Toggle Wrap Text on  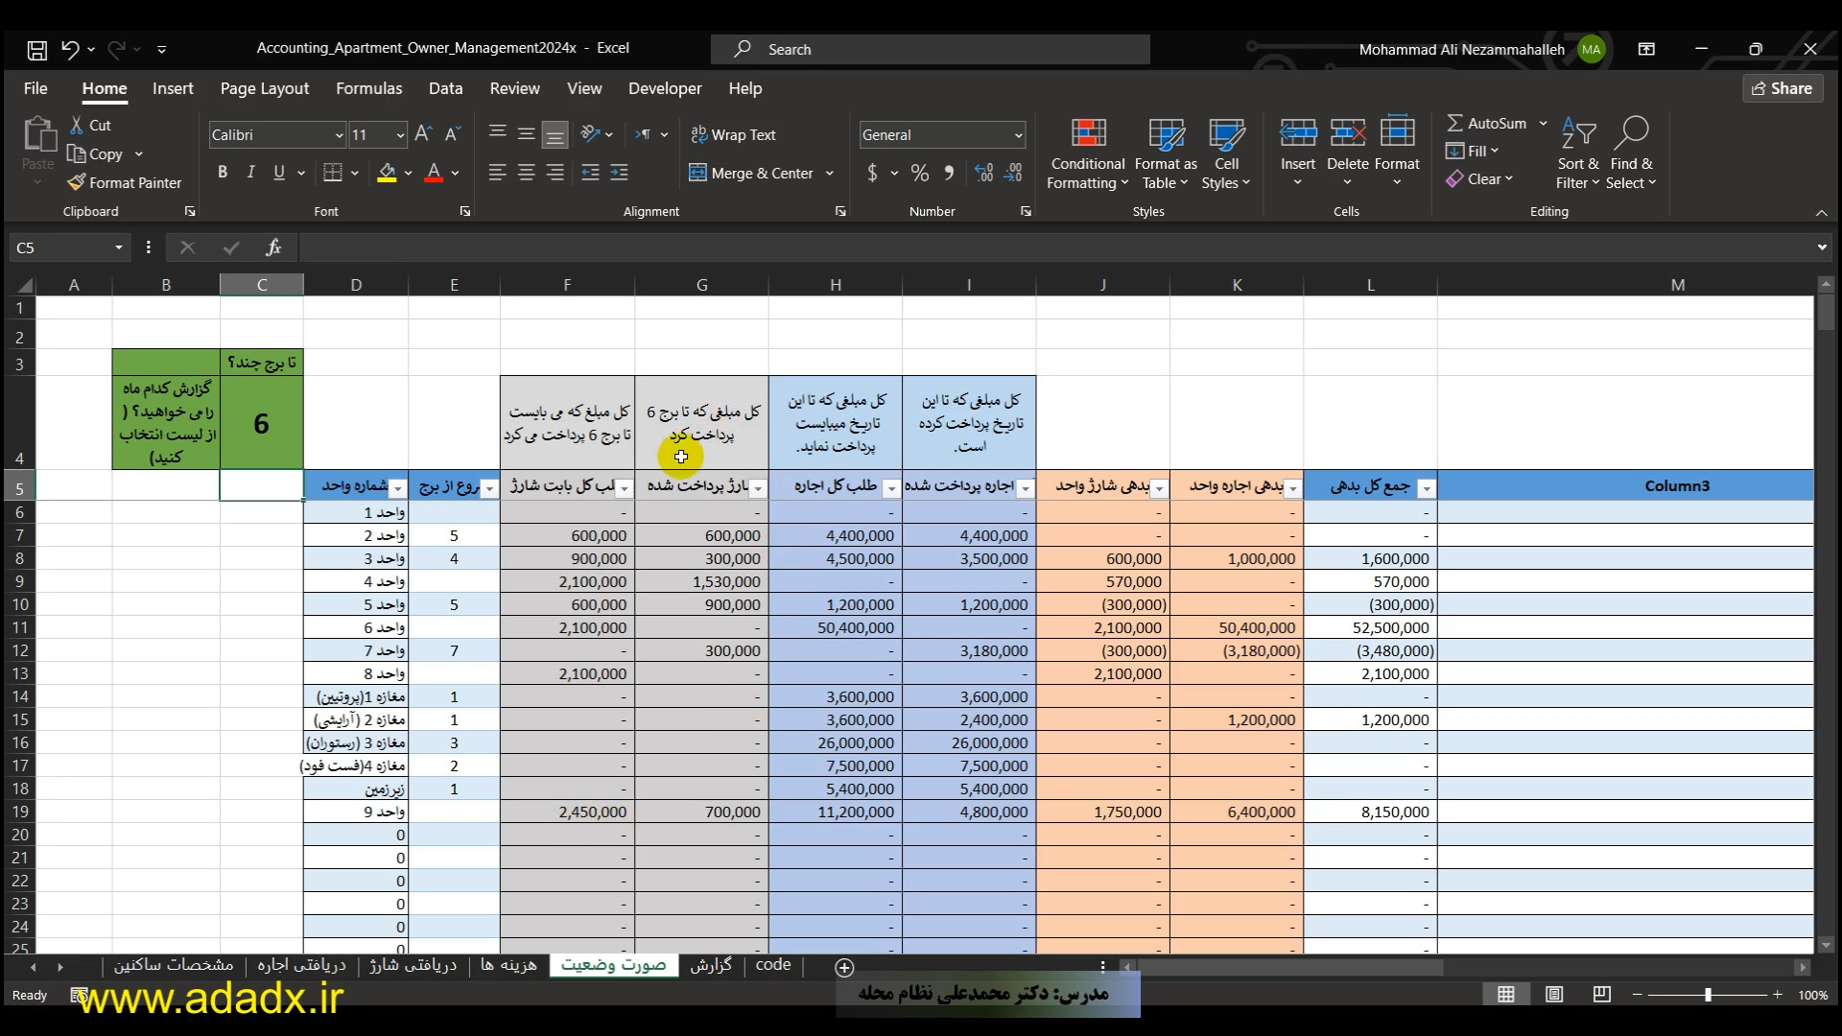(734, 135)
